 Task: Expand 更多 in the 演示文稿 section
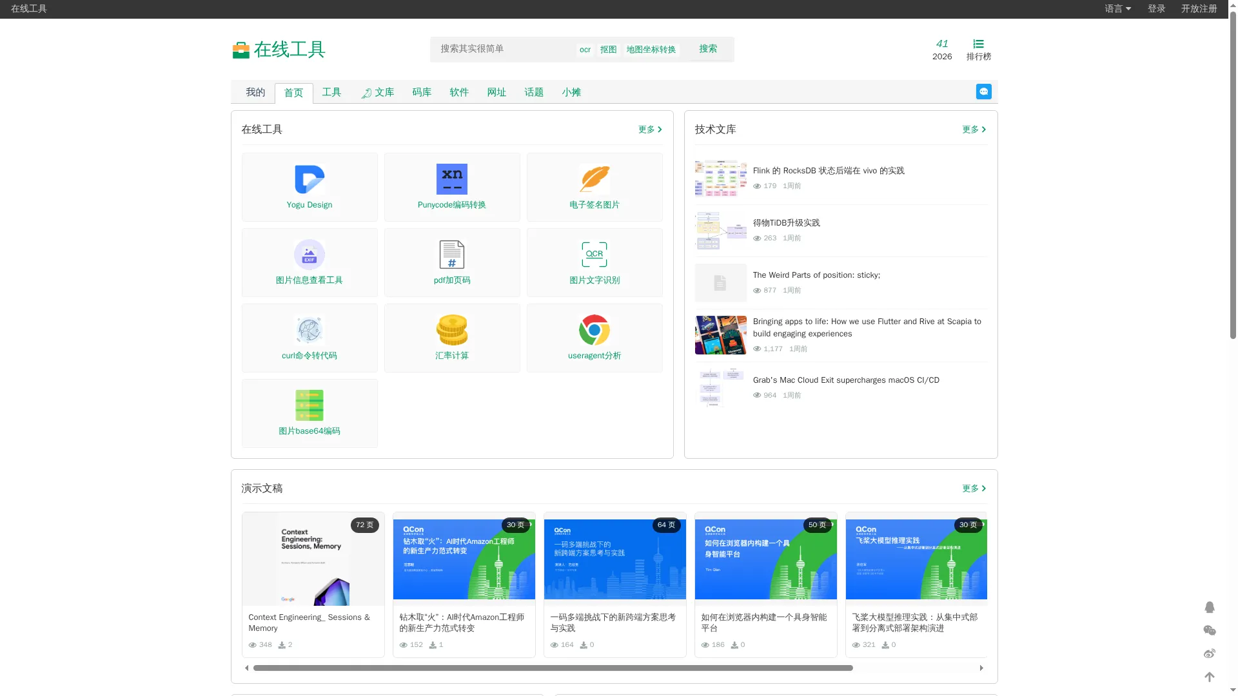(974, 488)
